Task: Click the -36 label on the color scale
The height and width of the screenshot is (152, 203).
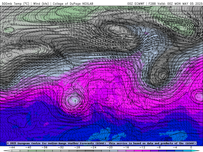Action: coord(44,147)
